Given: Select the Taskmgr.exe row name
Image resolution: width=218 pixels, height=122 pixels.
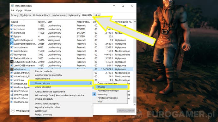Looking at the screenshot, I should point(20,55).
